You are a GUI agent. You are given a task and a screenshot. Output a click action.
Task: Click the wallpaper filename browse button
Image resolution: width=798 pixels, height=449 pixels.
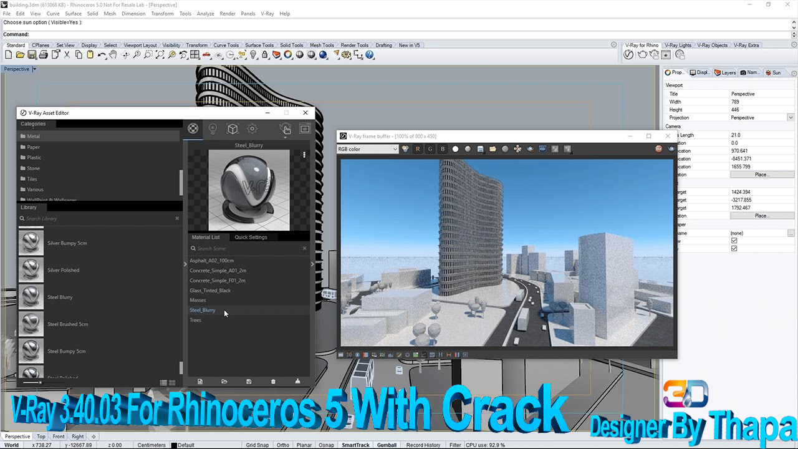click(791, 233)
